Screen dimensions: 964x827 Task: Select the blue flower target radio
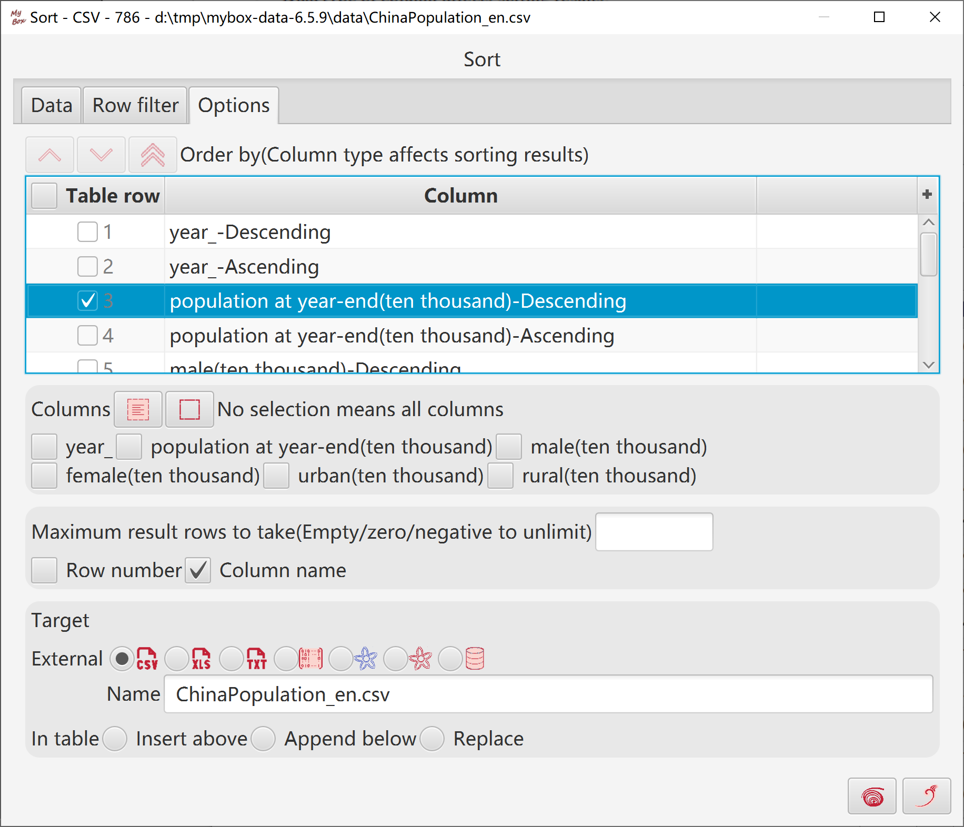click(341, 659)
